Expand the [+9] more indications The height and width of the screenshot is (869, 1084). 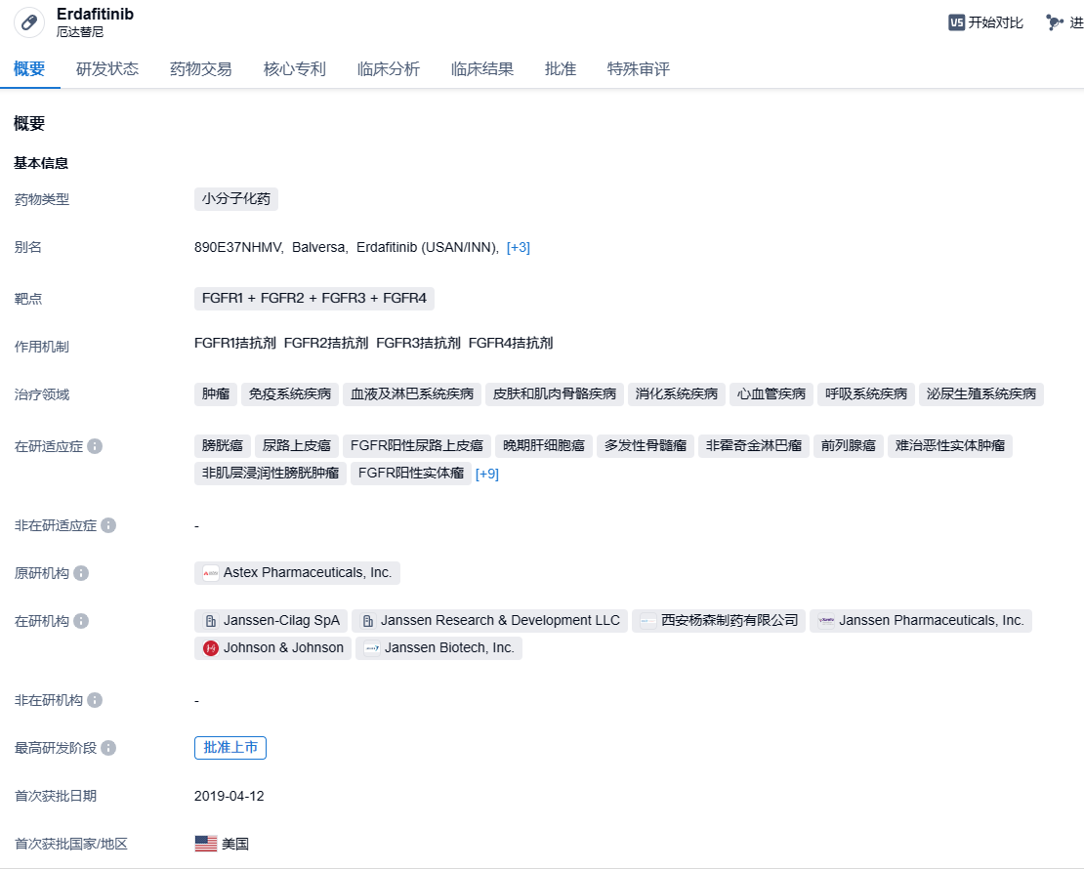click(486, 474)
